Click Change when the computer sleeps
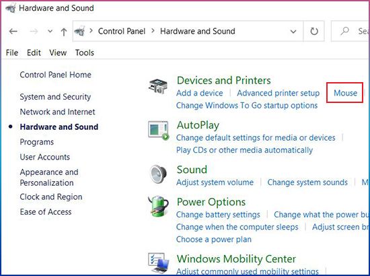The image size is (370, 276). 237,227
